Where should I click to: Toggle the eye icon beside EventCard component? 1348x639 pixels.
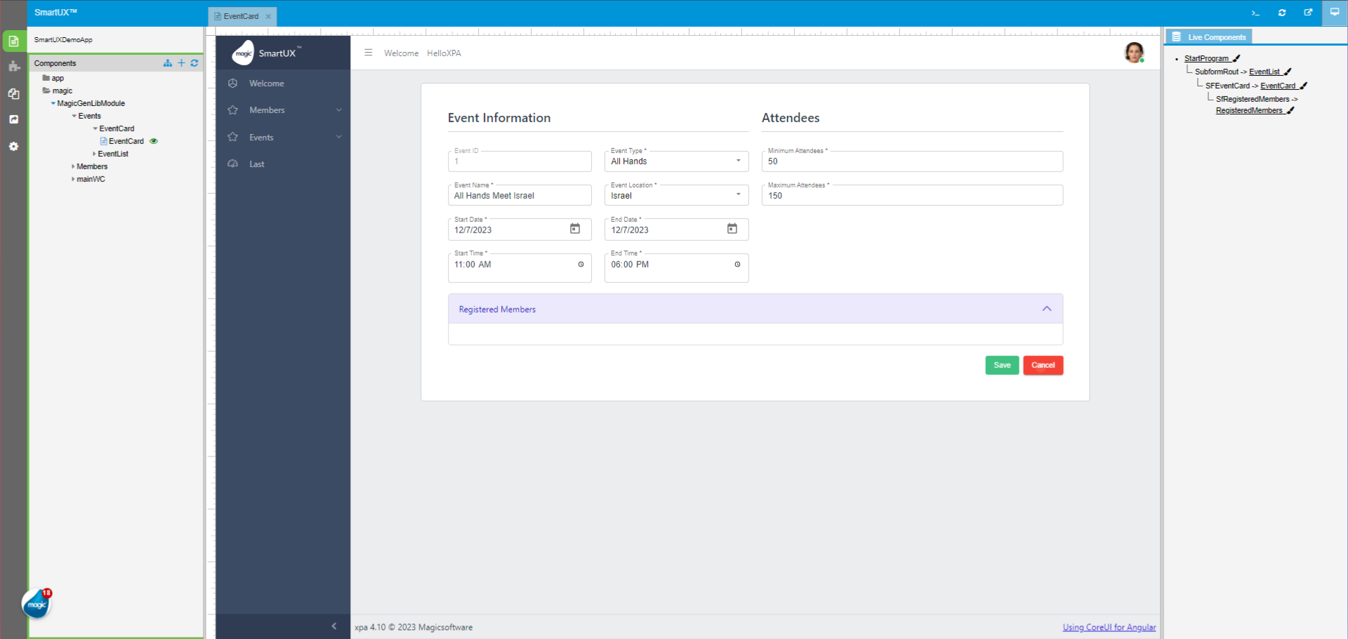[154, 141]
